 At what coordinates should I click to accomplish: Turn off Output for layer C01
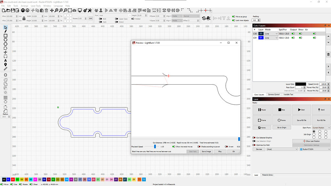[x=293, y=38]
